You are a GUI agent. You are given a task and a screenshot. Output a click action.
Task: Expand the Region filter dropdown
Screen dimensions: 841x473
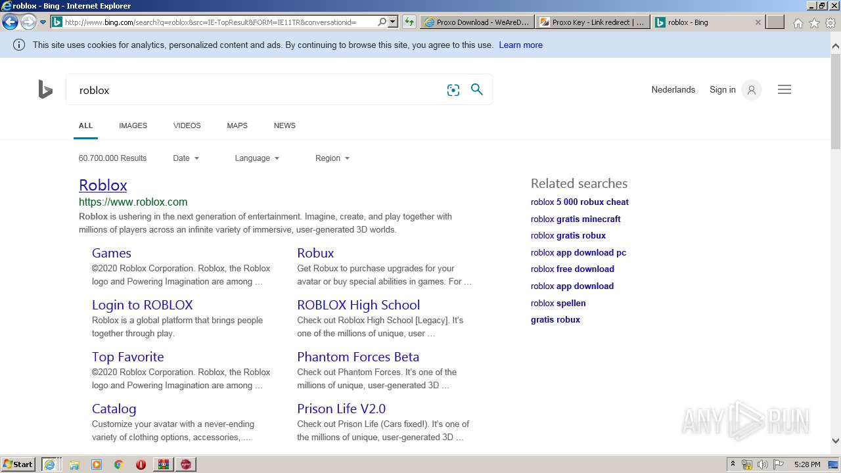tap(332, 158)
